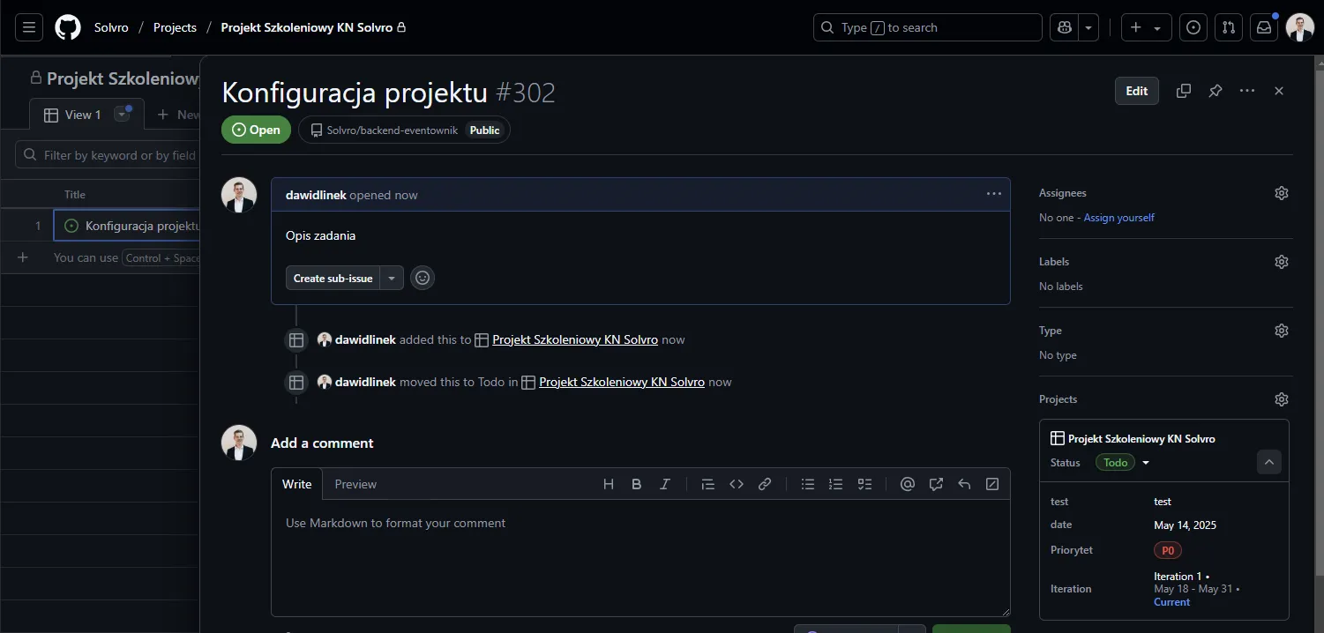Screen dimensions: 1324x633
Task: Click the red P0 priority label
Action: point(1167,550)
